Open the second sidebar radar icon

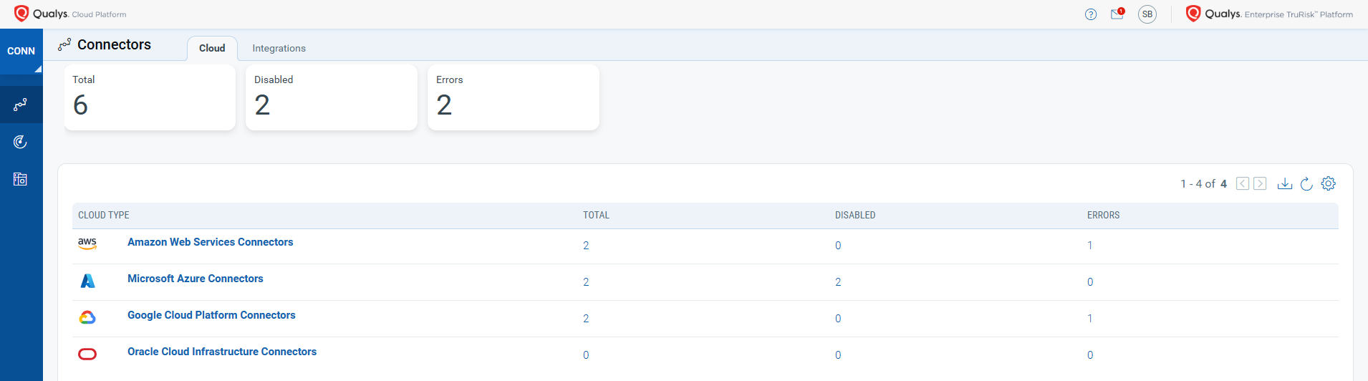coord(21,142)
